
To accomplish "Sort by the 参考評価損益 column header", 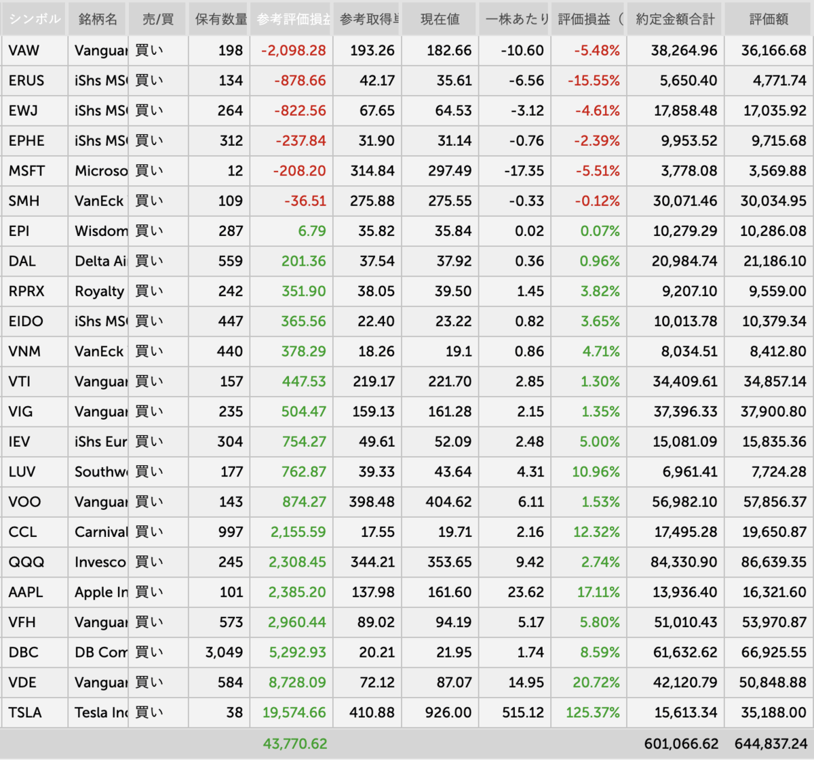I will point(292,19).
